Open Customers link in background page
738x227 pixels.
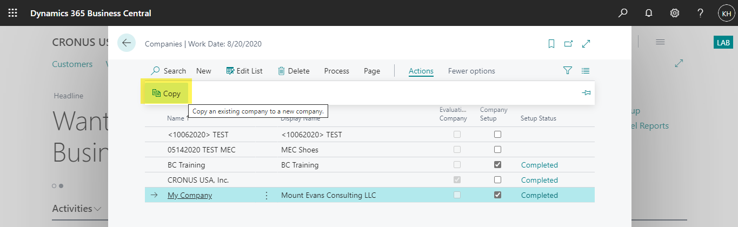[72, 64]
